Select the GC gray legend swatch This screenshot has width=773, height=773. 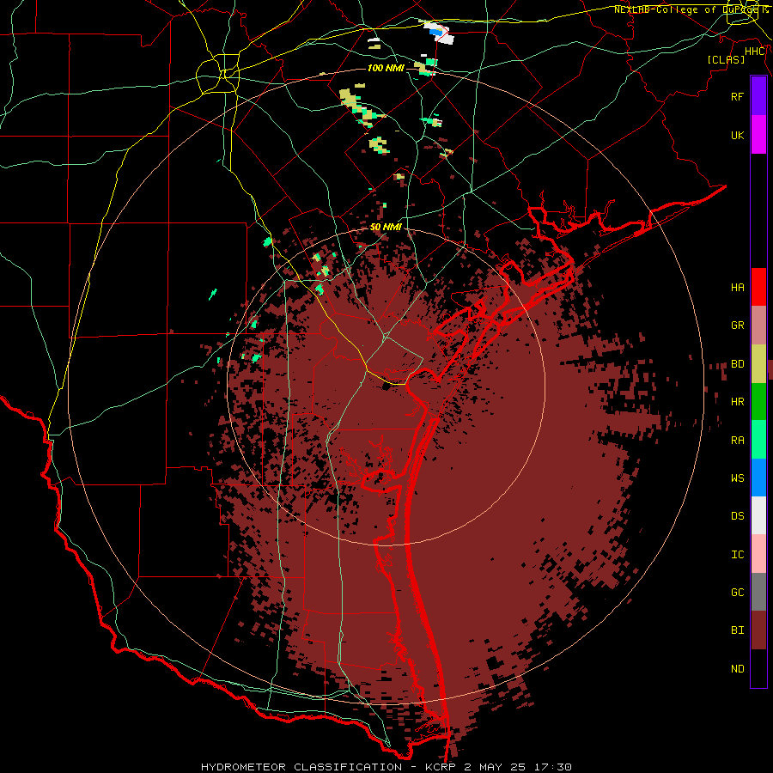(x=758, y=592)
